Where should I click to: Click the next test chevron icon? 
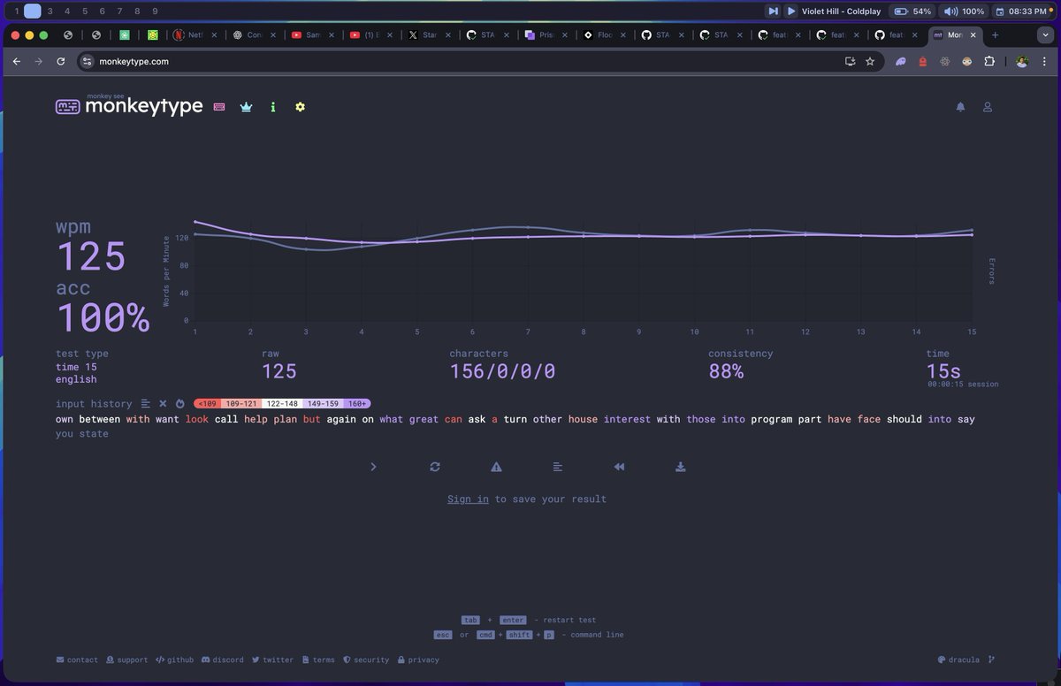(x=373, y=467)
